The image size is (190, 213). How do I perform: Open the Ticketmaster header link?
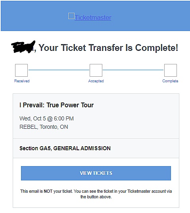[93, 17]
